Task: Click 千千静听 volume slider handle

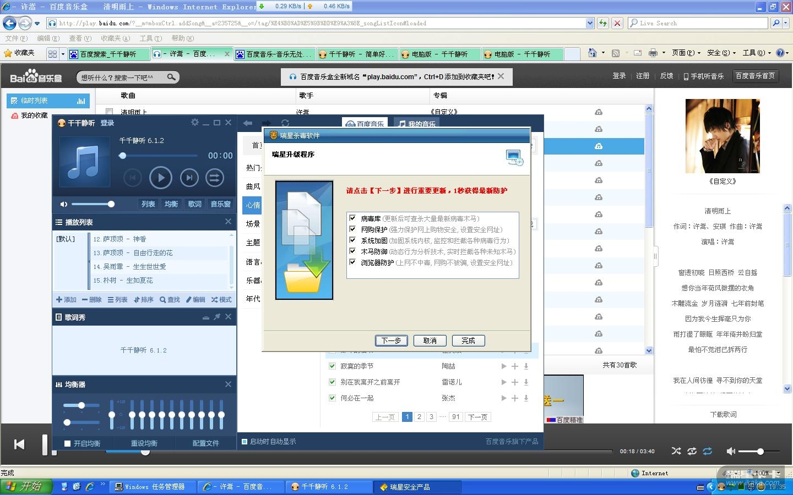Action: tap(111, 204)
